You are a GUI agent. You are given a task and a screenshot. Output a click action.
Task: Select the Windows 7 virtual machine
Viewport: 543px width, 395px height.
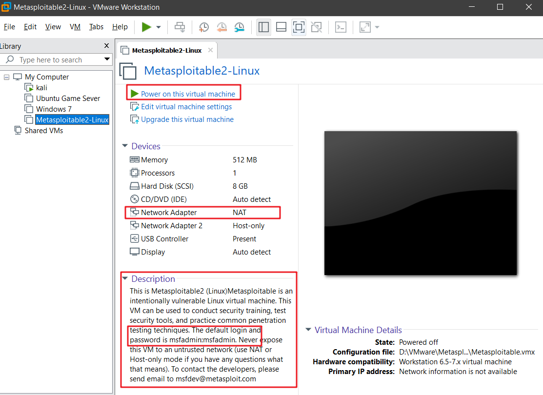tap(54, 109)
